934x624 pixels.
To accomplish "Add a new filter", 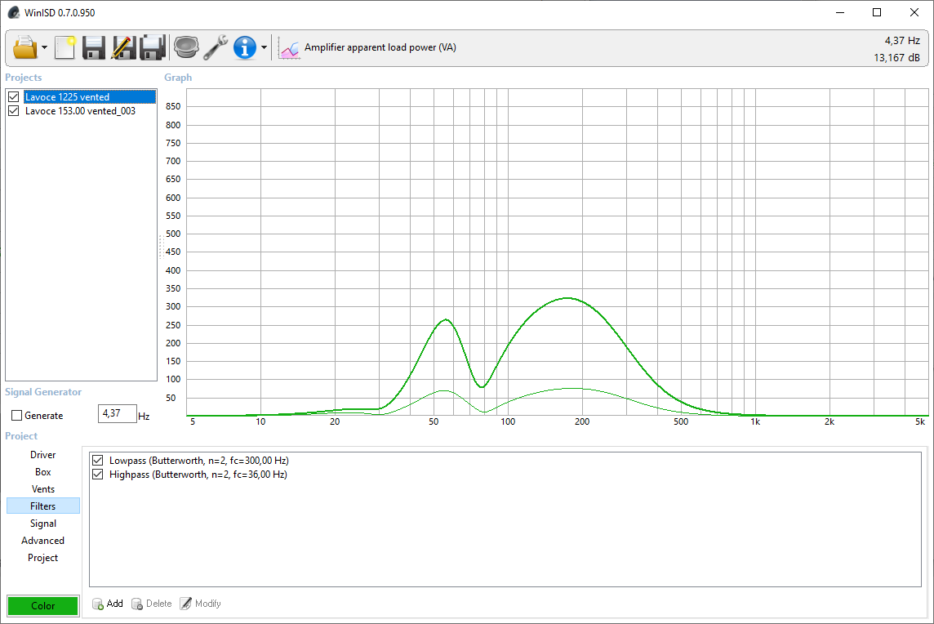I will point(108,604).
